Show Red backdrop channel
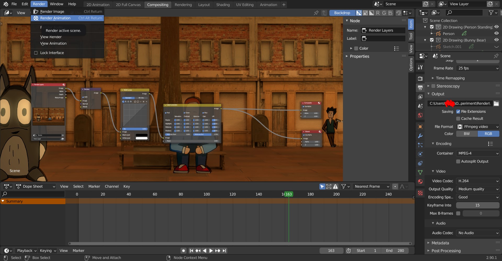 pyautogui.click(x=378, y=13)
